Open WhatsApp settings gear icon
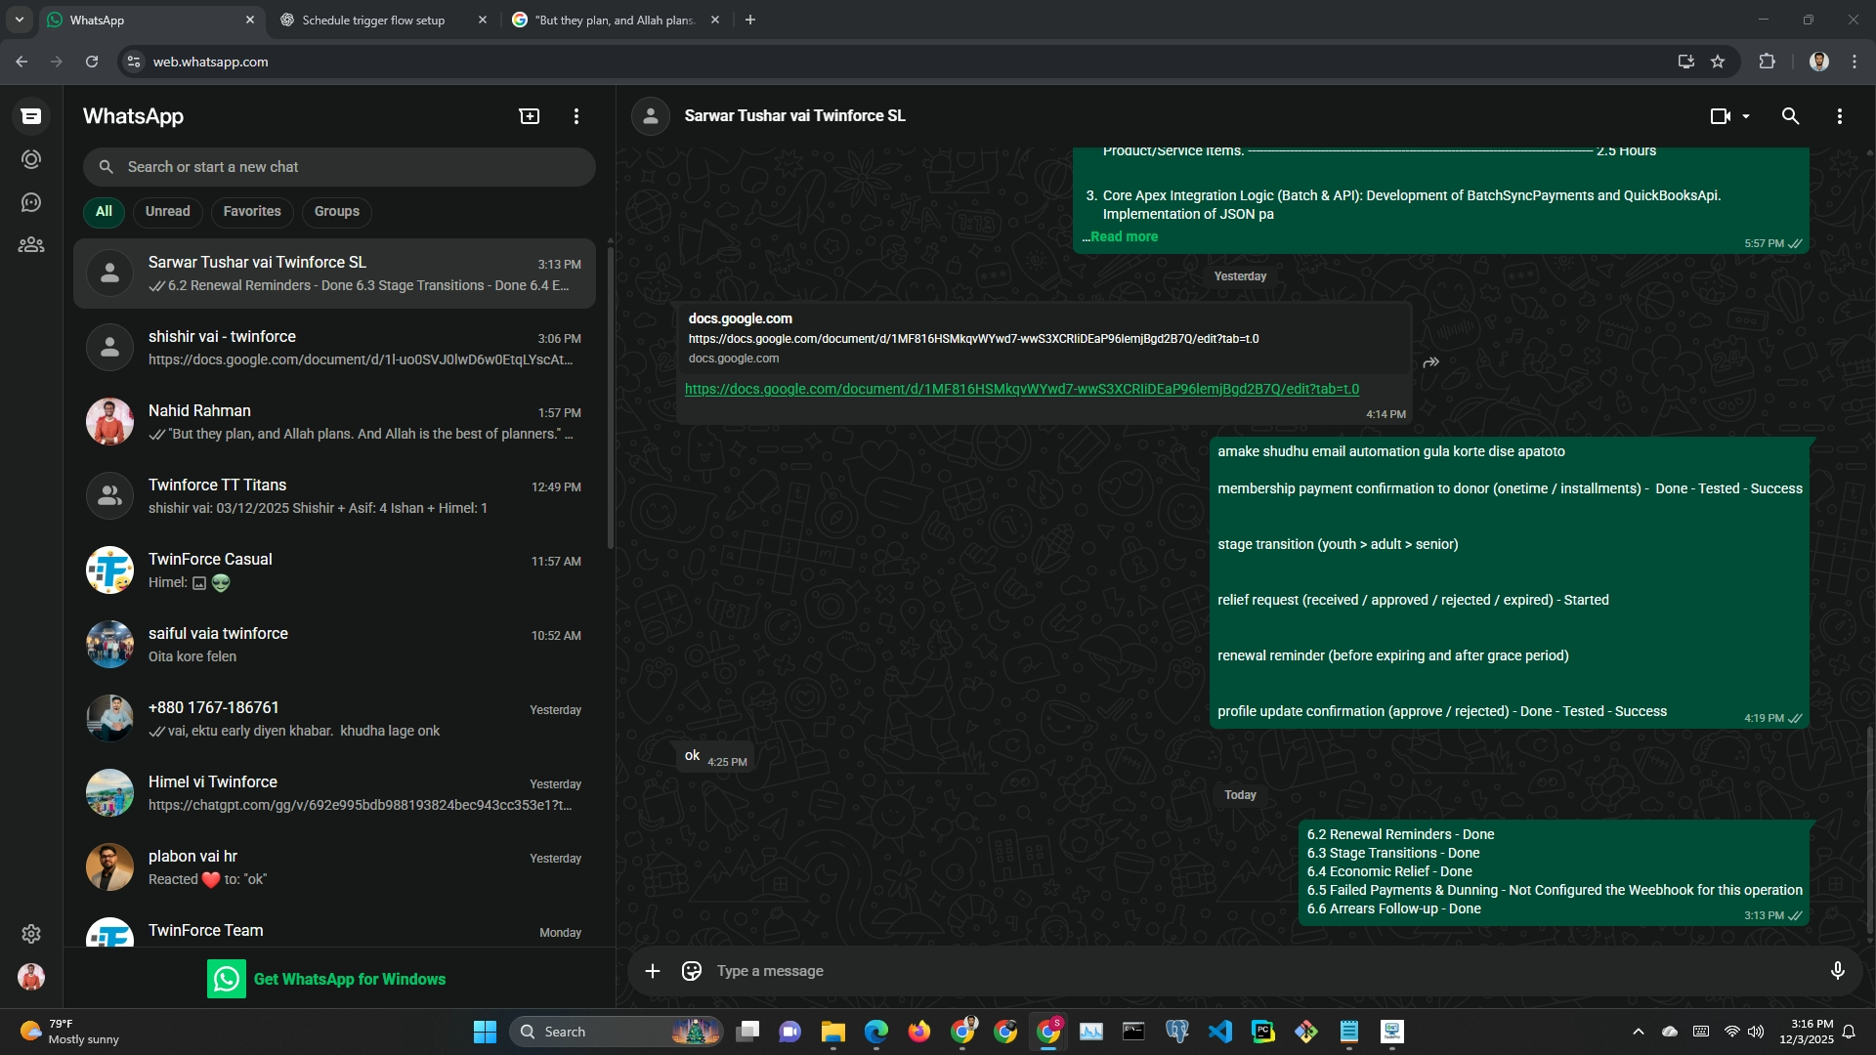The width and height of the screenshot is (1876, 1055). coord(31,934)
